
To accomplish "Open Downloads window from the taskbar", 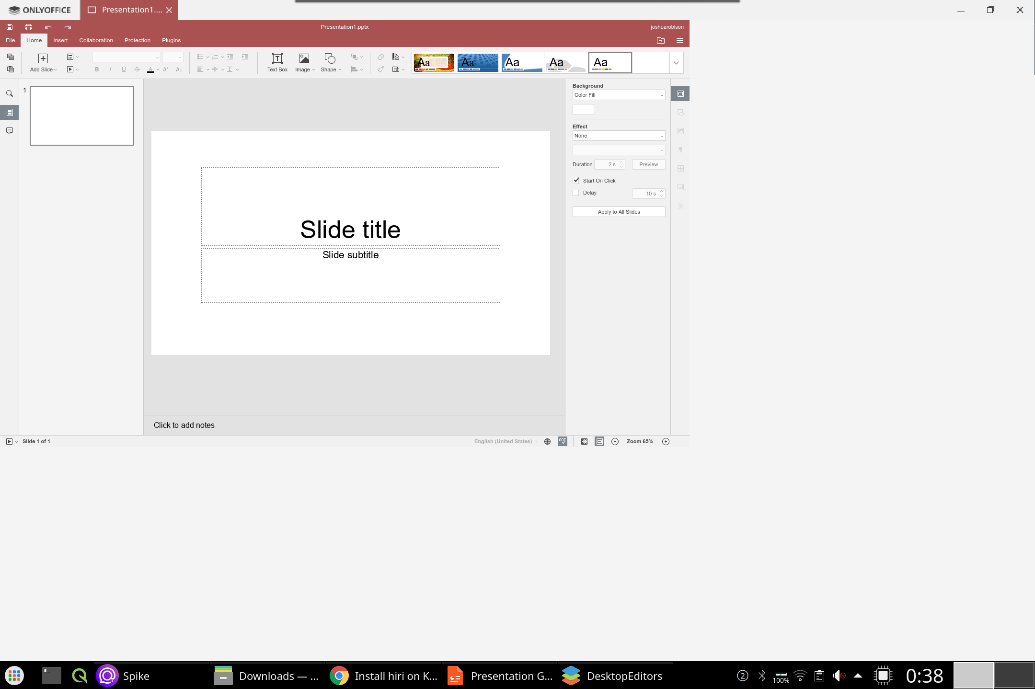I will coord(266,676).
